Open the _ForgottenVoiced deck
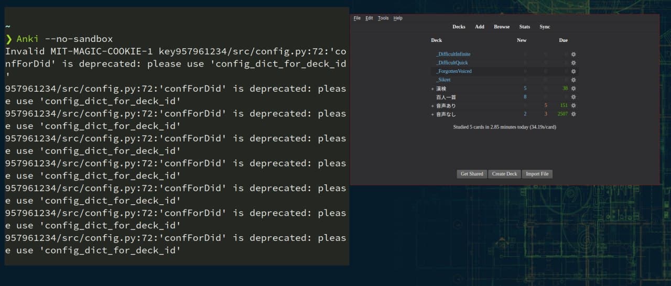Screen dimensions: 671x286 (x=454, y=71)
